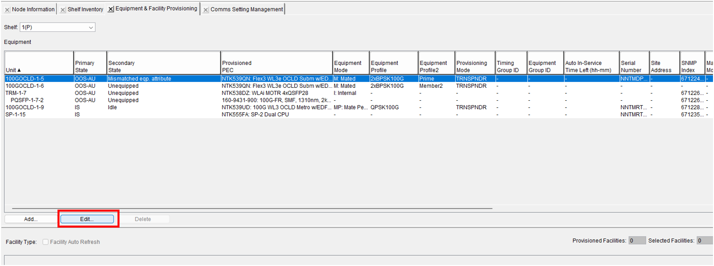The height and width of the screenshot is (266, 714).
Task: Click the Member2 profile cell
Action: 436,86
